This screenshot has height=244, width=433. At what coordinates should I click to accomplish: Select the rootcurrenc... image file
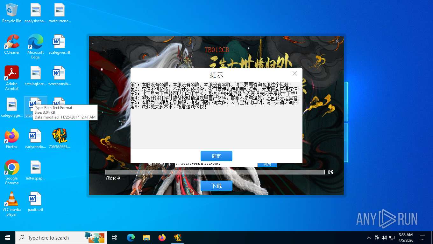(60, 13)
